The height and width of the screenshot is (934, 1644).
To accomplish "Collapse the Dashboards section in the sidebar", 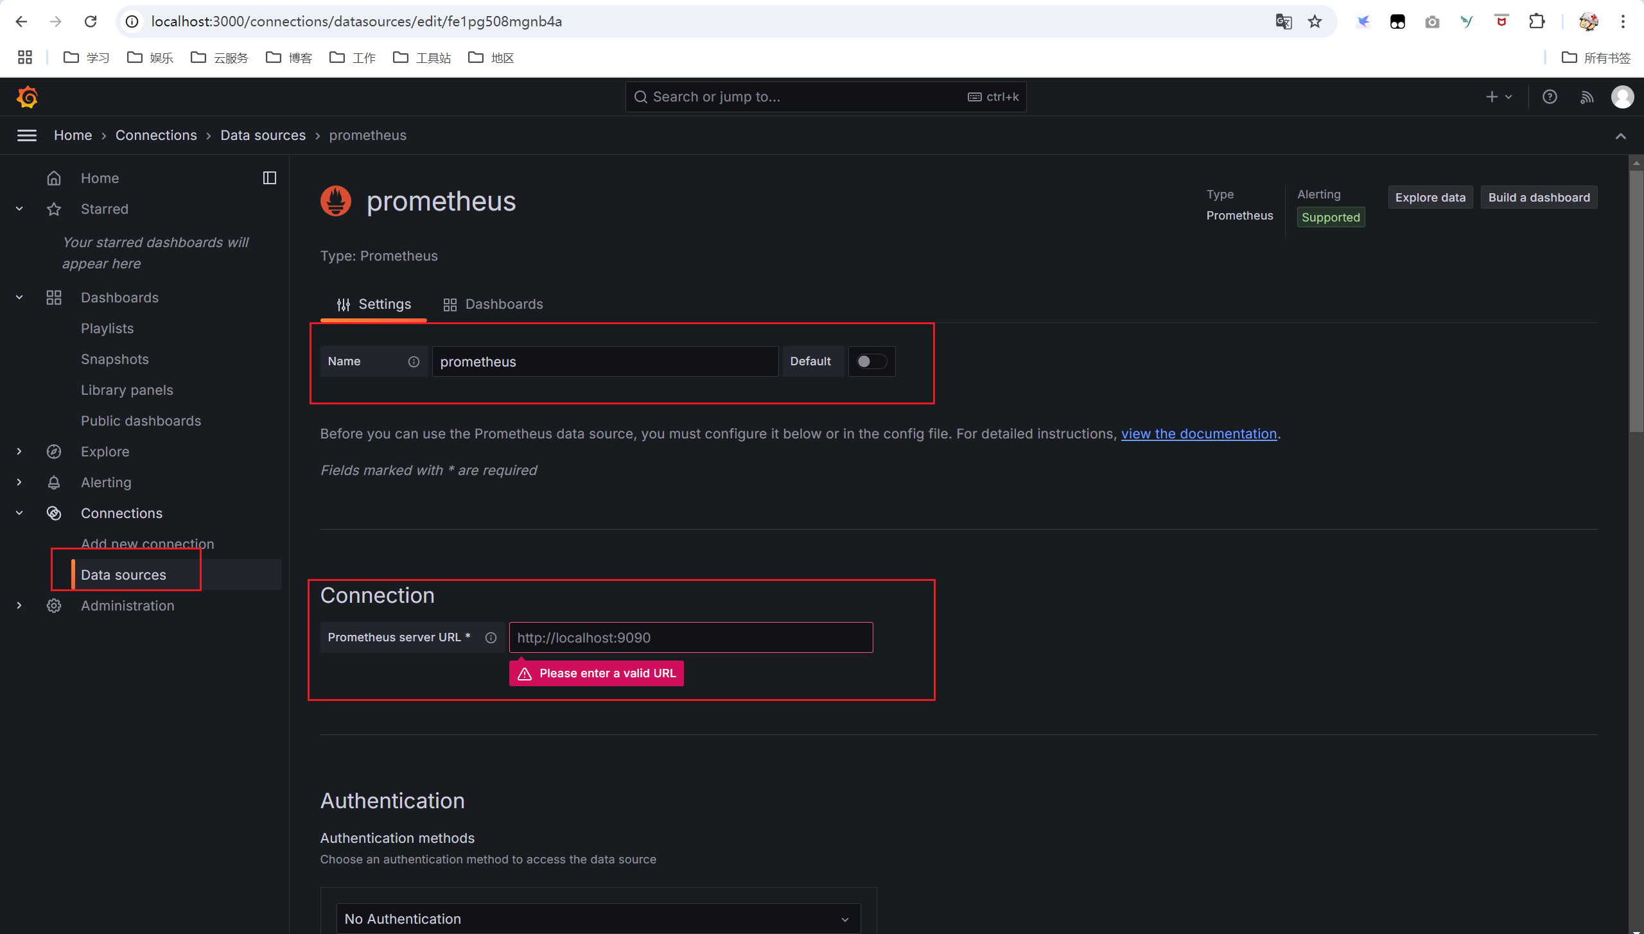I will click(x=19, y=297).
